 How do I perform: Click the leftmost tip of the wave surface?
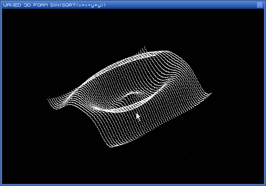click(48, 100)
